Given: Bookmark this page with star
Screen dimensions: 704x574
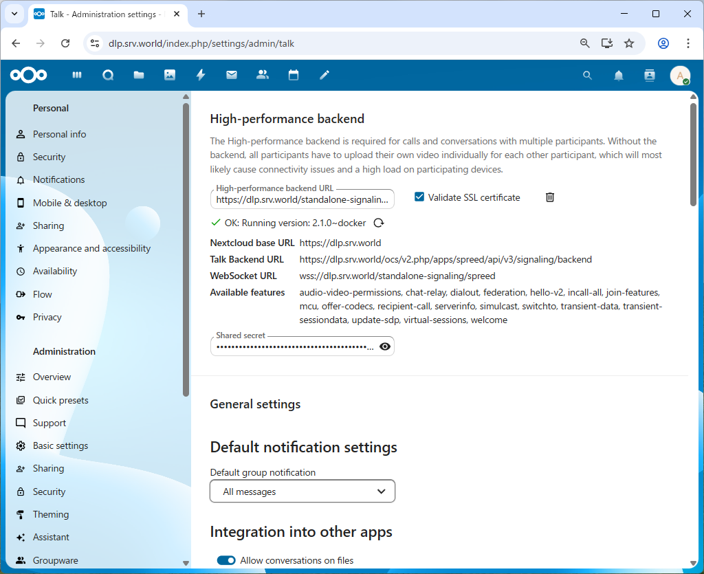Looking at the screenshot, I should coord(629,43).
